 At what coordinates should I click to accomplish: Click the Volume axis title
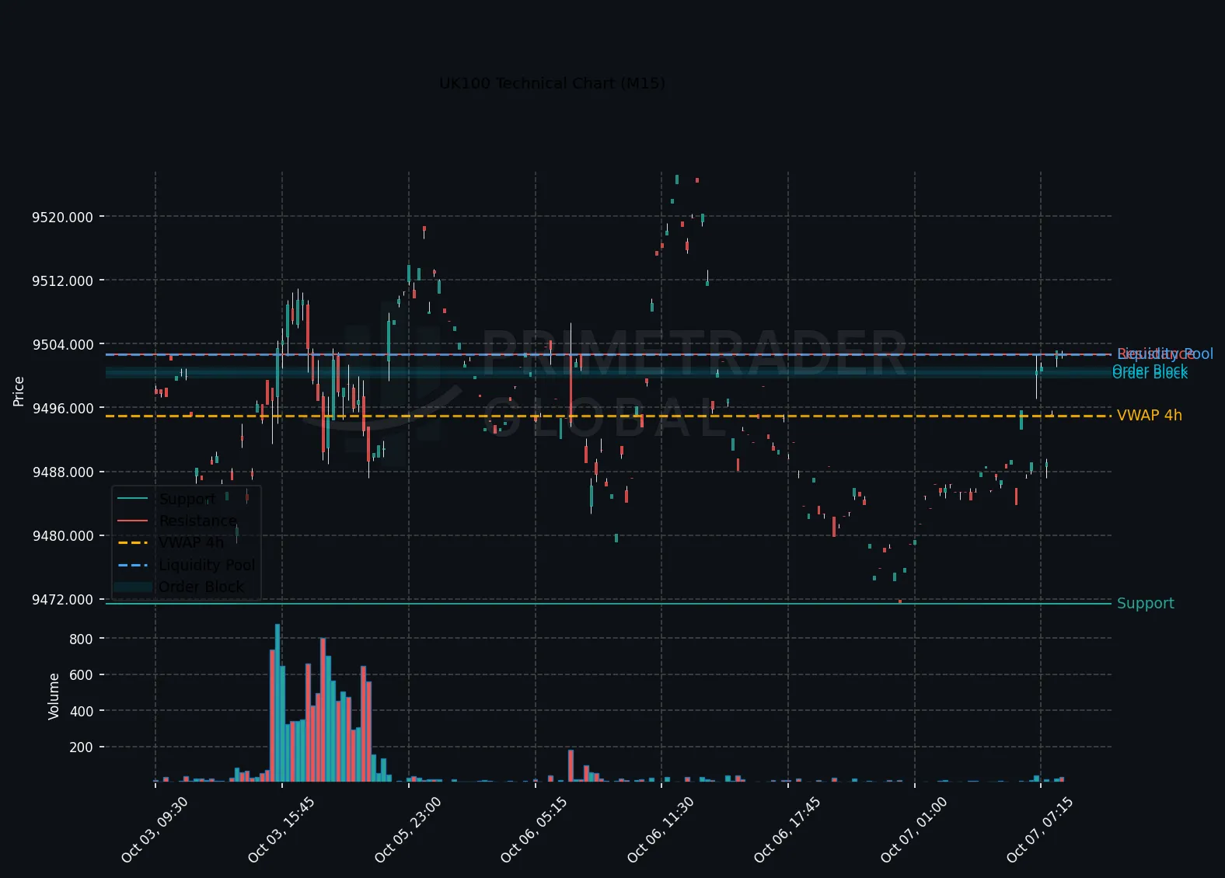[54, 696]
